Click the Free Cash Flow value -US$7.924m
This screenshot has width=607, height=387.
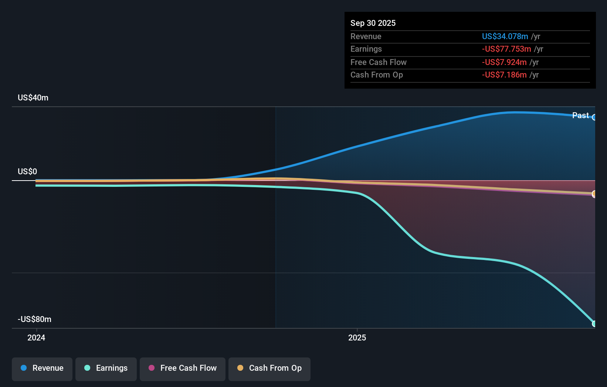point(503,62)
